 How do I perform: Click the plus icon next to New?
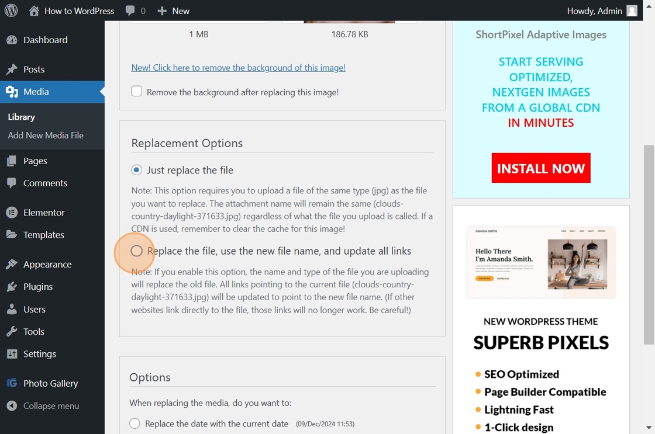pos(162,11)
